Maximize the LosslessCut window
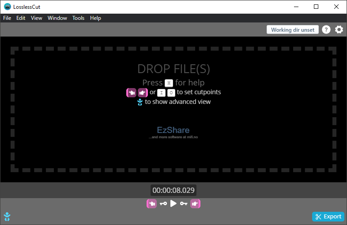The width and height of the screenshot is (347, 225). [x=316, y=7]
